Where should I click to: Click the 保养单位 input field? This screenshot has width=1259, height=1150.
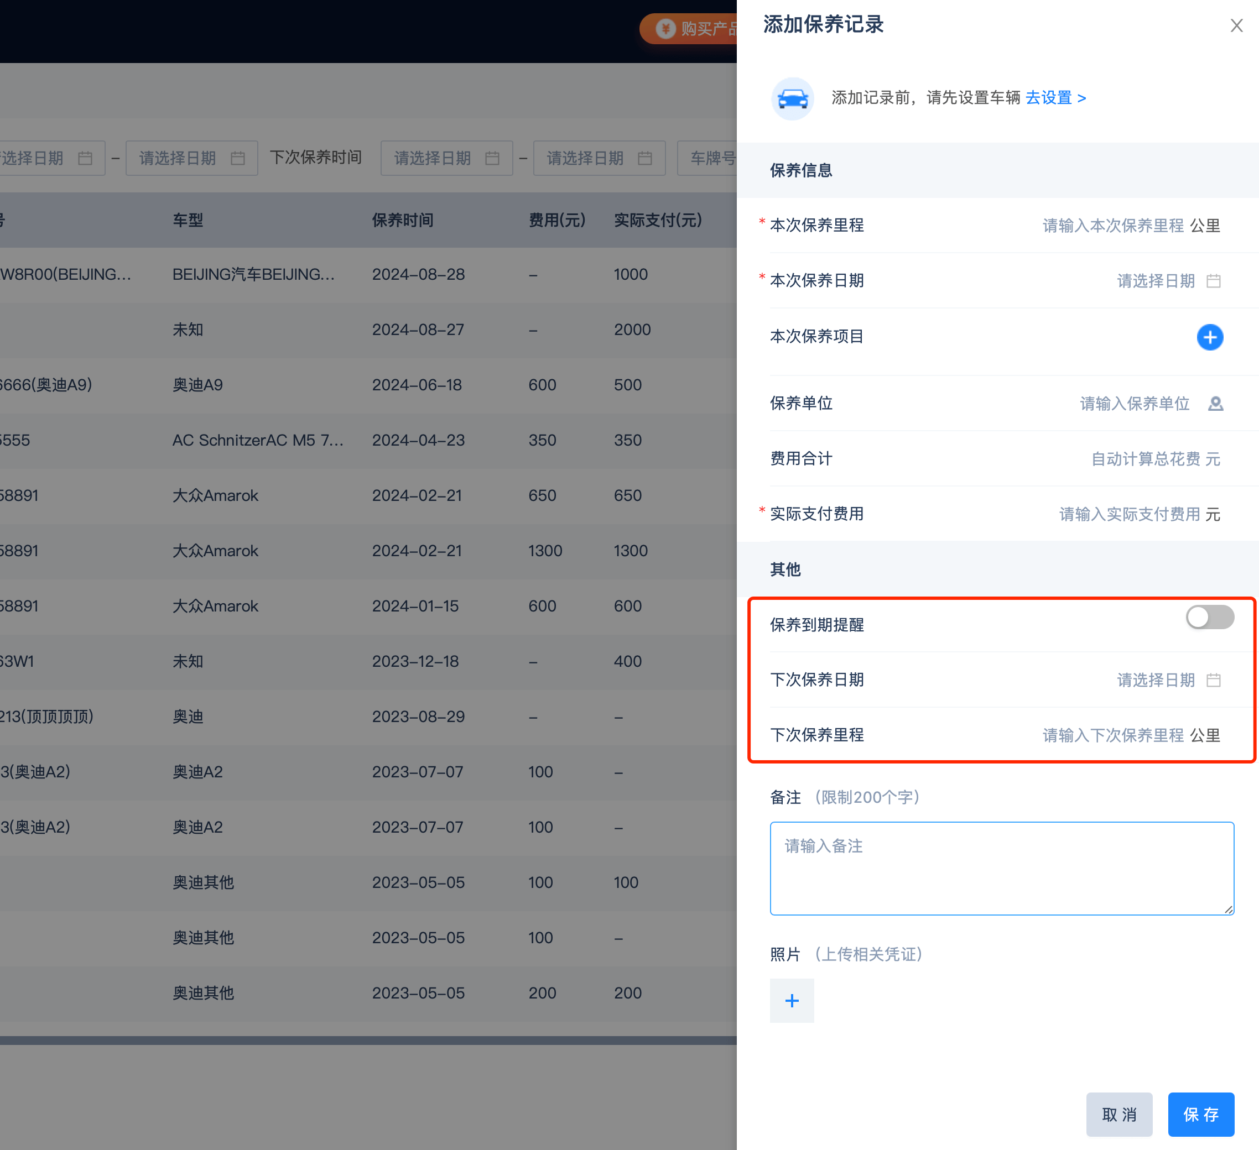pyautogui.click(x=1134, y=404)
